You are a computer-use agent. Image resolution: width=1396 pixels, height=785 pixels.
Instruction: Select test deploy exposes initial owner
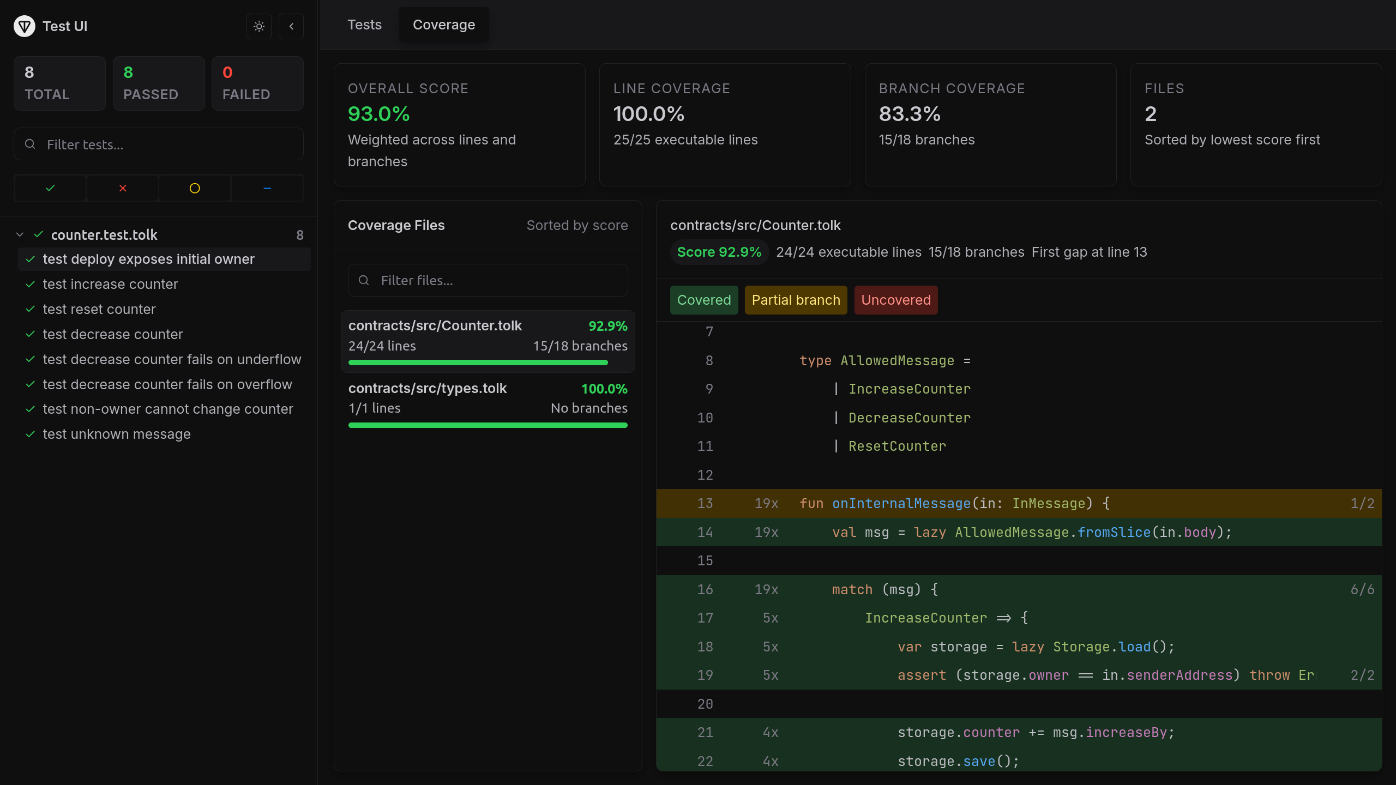(164, 259)
